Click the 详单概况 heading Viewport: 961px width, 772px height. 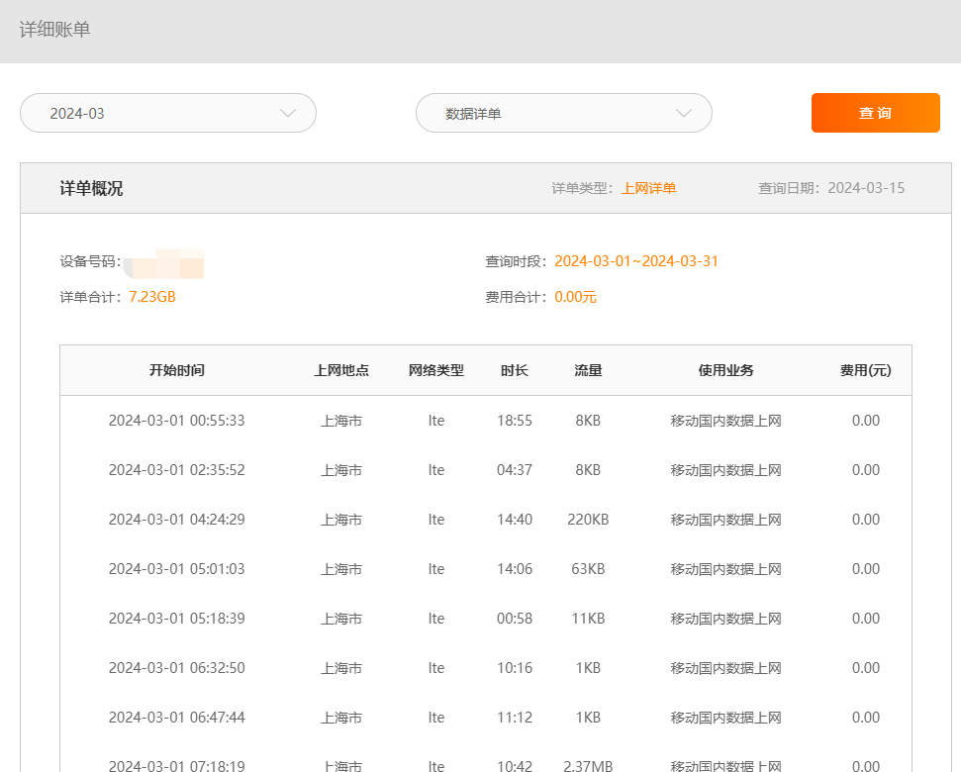91,188
